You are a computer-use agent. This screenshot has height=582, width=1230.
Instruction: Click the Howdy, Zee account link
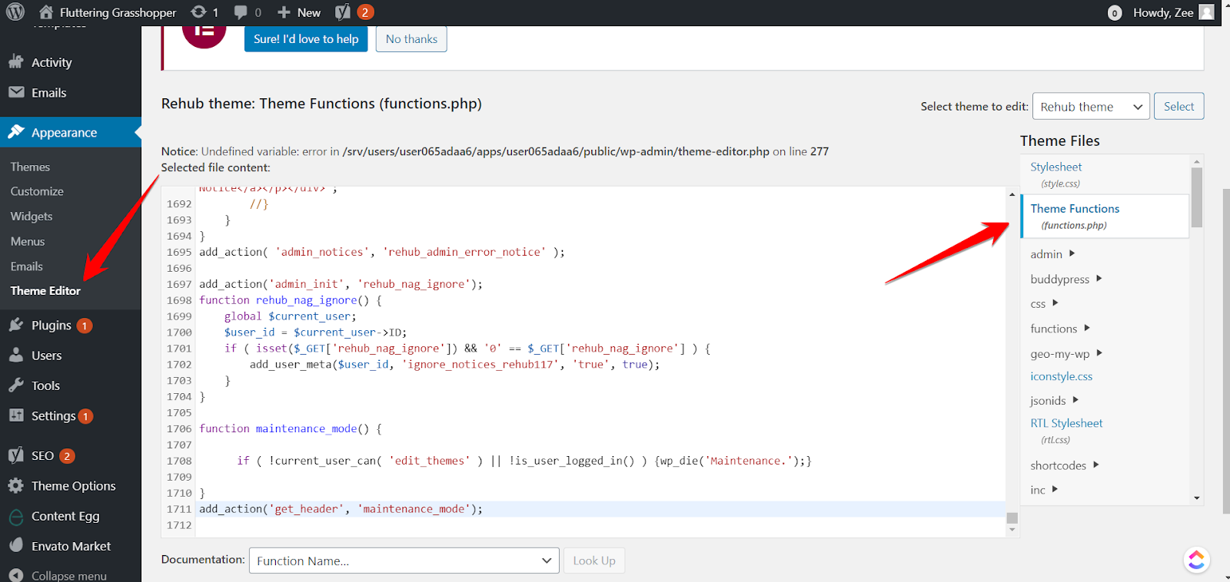[x=1163, y=12]
